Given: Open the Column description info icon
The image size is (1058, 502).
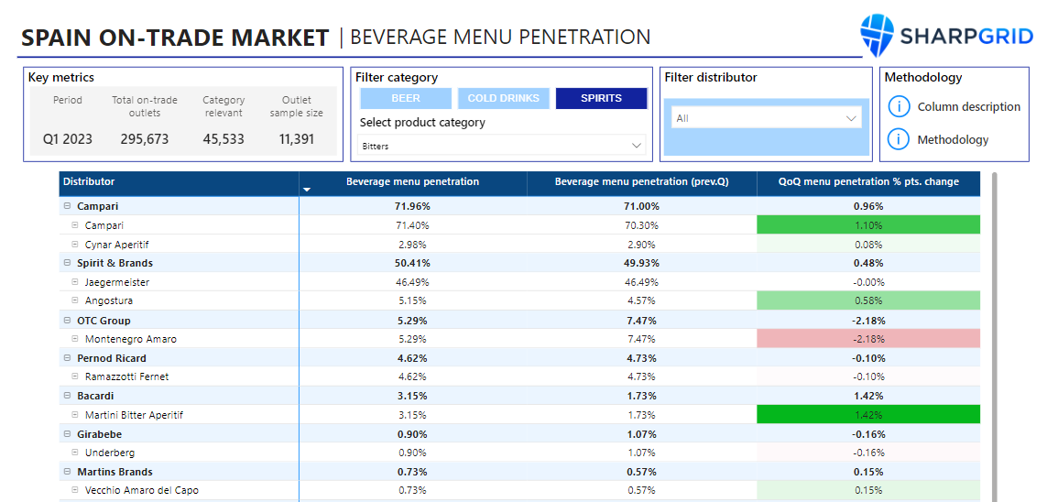Looking at the screenshot, I should 899,106.
